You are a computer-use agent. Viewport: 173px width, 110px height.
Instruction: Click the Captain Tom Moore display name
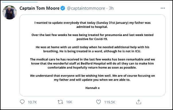pyautogui.click(x=40, y=8)
